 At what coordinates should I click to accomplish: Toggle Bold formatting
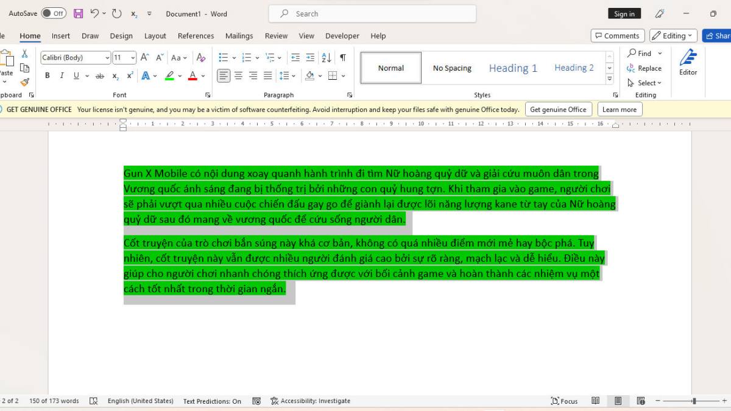[x=48, y=76]
